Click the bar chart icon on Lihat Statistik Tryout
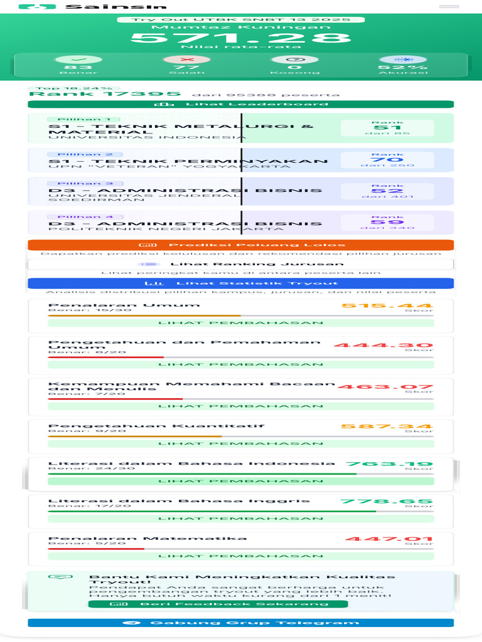Screen dimensions: 482x642 154,283
